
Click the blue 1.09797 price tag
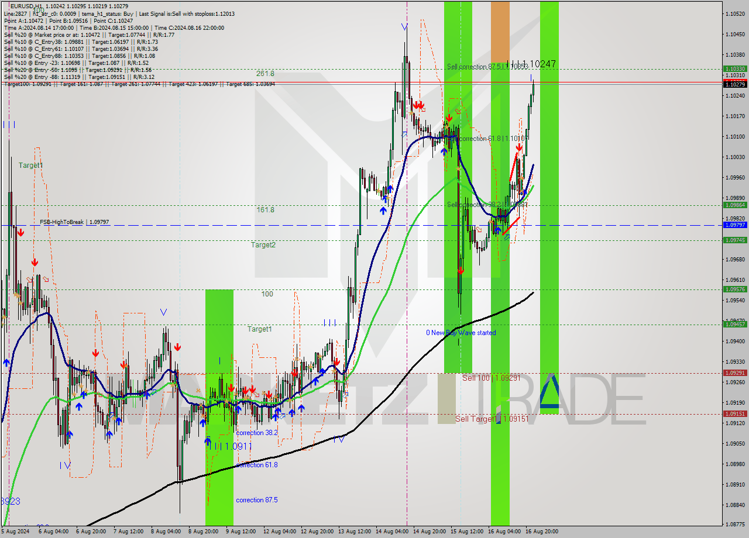pyautogui.click(x=735, y=225)
